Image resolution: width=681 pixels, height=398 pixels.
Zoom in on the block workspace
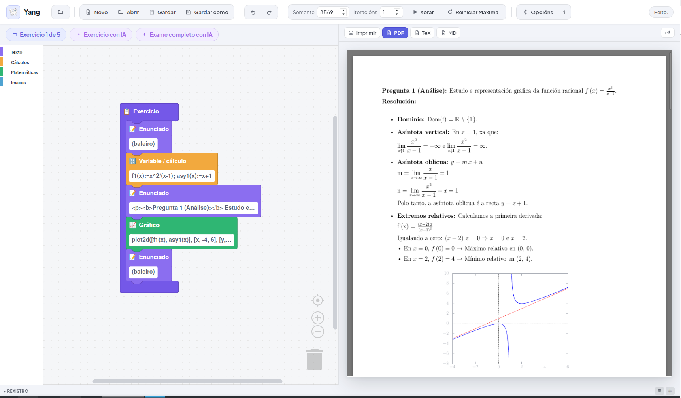point(318,318)
